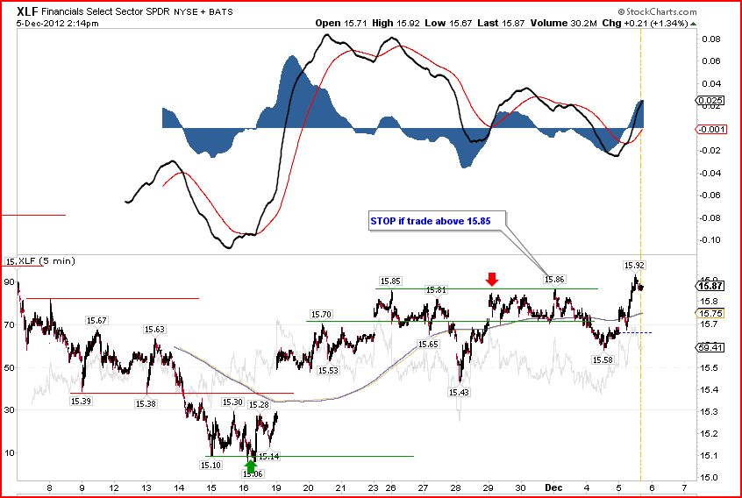742x498 pixels.
Task: Click the 15.63 price label
Action: tap(154, 330)
